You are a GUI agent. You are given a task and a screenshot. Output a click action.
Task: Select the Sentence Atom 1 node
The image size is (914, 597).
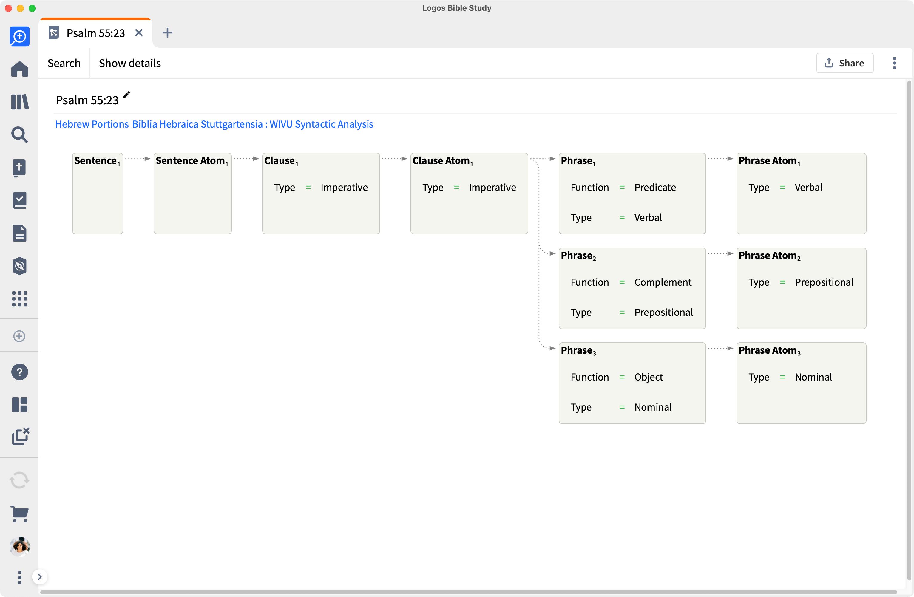coord(192,194)
